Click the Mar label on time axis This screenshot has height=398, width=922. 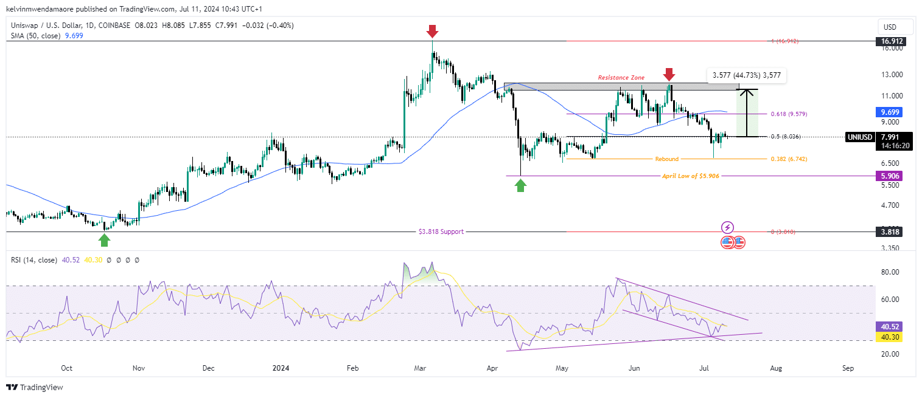[x=421, y=368]
